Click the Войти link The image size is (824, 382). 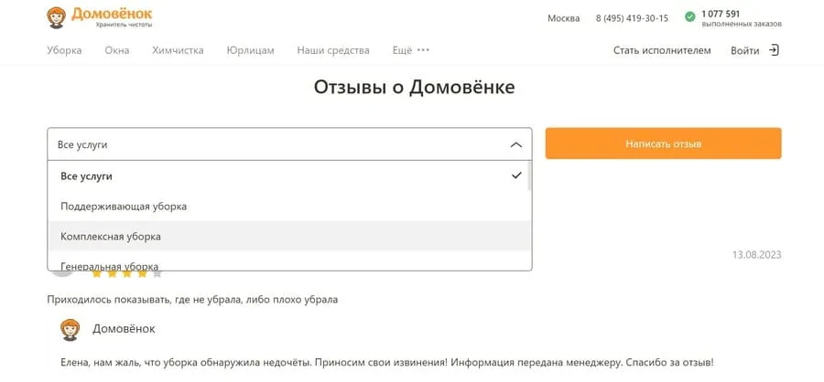coord(744,50)
